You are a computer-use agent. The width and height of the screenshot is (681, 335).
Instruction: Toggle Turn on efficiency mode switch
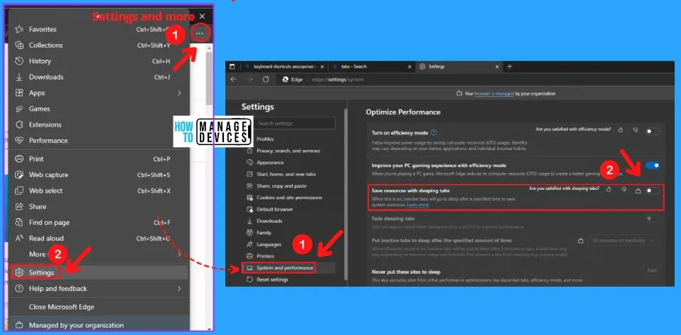pyautogui.click(x=653, y=131)
